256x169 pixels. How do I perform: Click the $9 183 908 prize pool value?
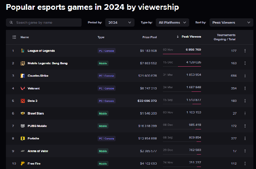point(148,51)
